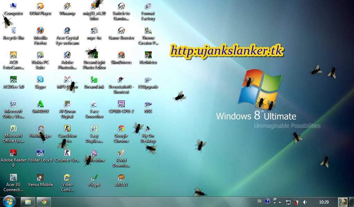Select the MP3 Cutter shortcut
Viewport: 354px width, 207px height.
coord(67,82)
